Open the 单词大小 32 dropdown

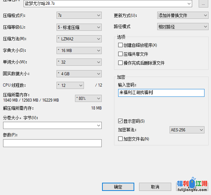click(x=79, y=62)
